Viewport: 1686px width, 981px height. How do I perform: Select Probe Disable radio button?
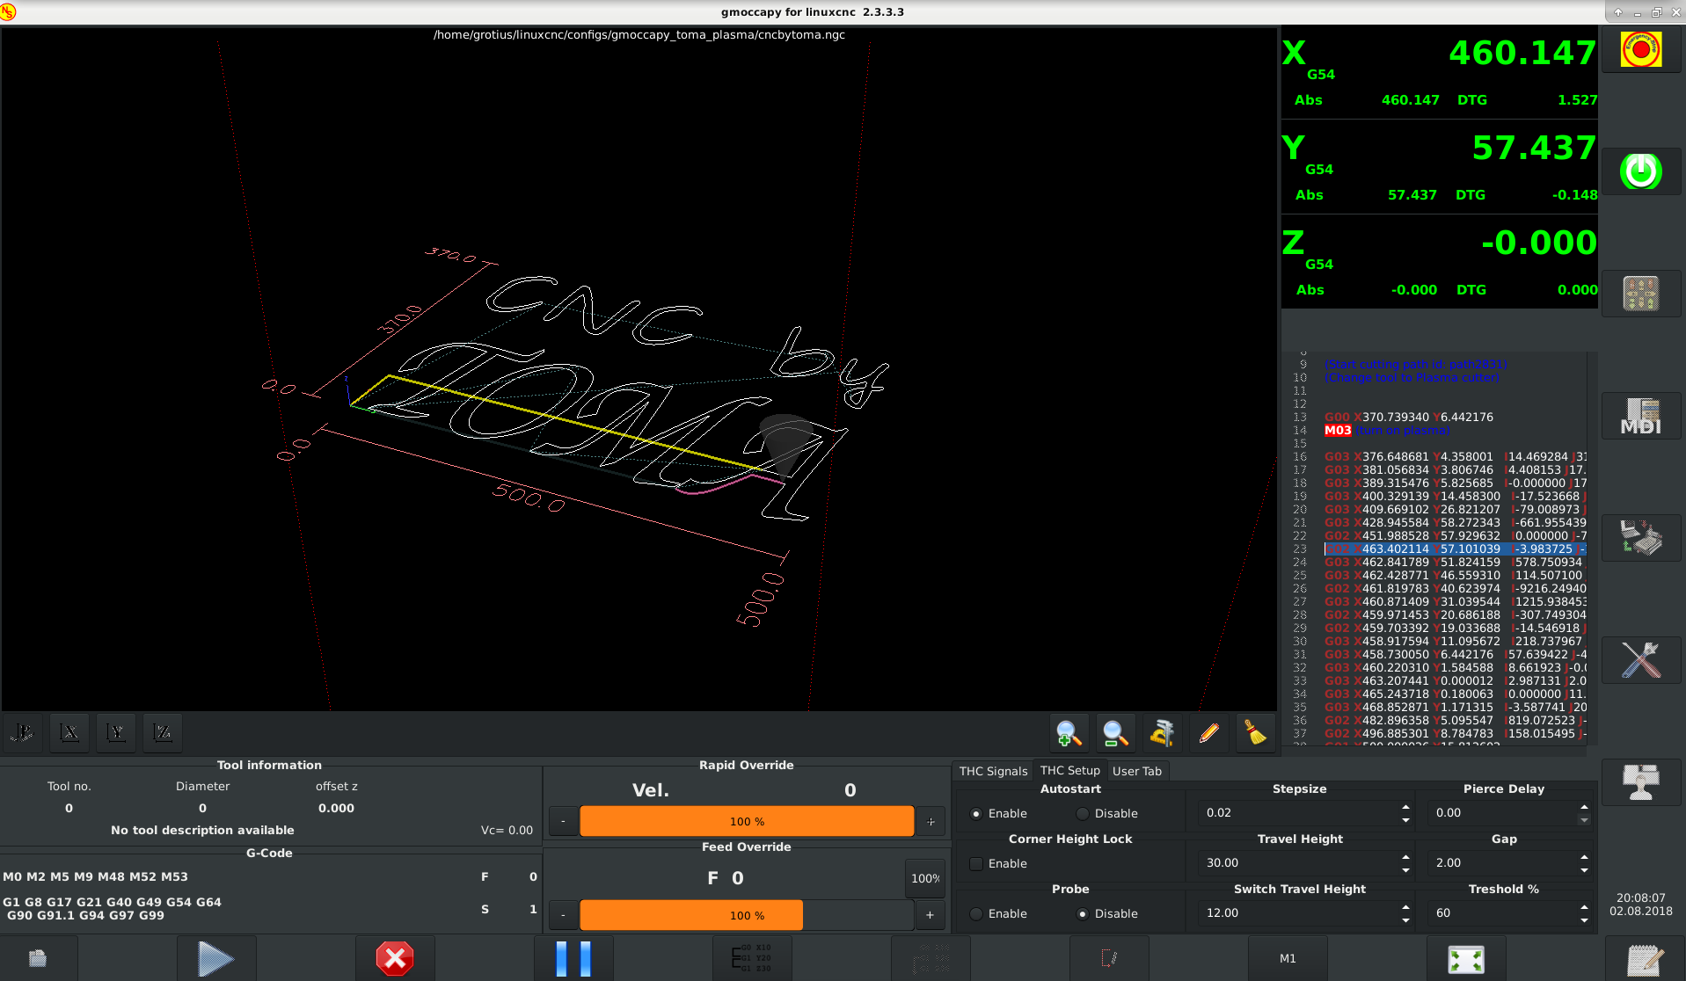point(1083,914)
